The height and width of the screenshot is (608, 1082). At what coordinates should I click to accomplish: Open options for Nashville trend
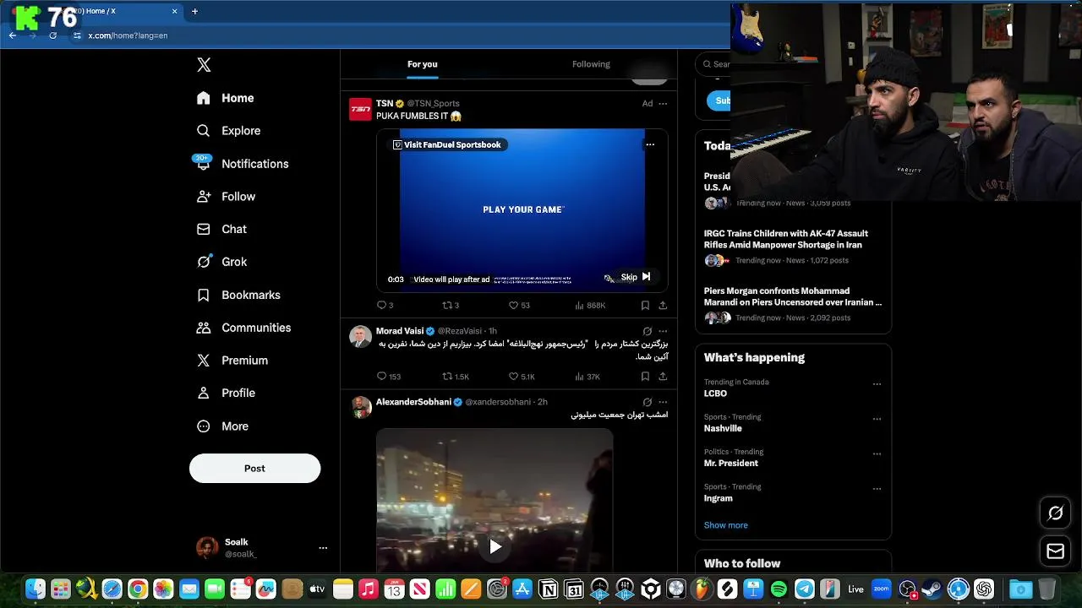pos(877,419)
